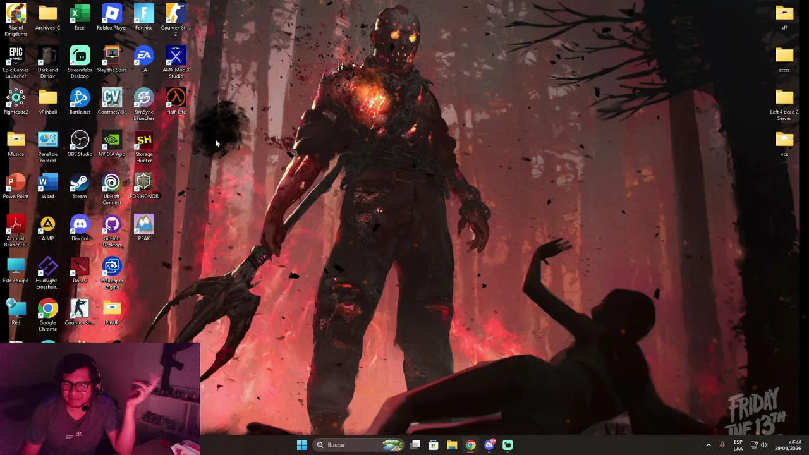Image resolution: width=809 pixels, height=455 pixels.
Task: Select the ContractVille desktop icon
Action: 112,102
